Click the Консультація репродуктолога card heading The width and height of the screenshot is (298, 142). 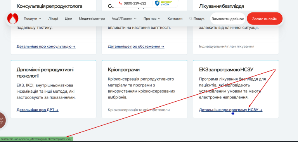pyautogui.click(x=49, y=6)
